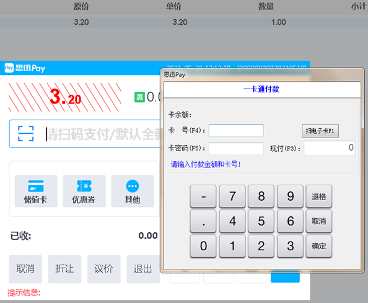
Task: Click the 3.20 cell under 原价
Action: [x=81, y=22]
